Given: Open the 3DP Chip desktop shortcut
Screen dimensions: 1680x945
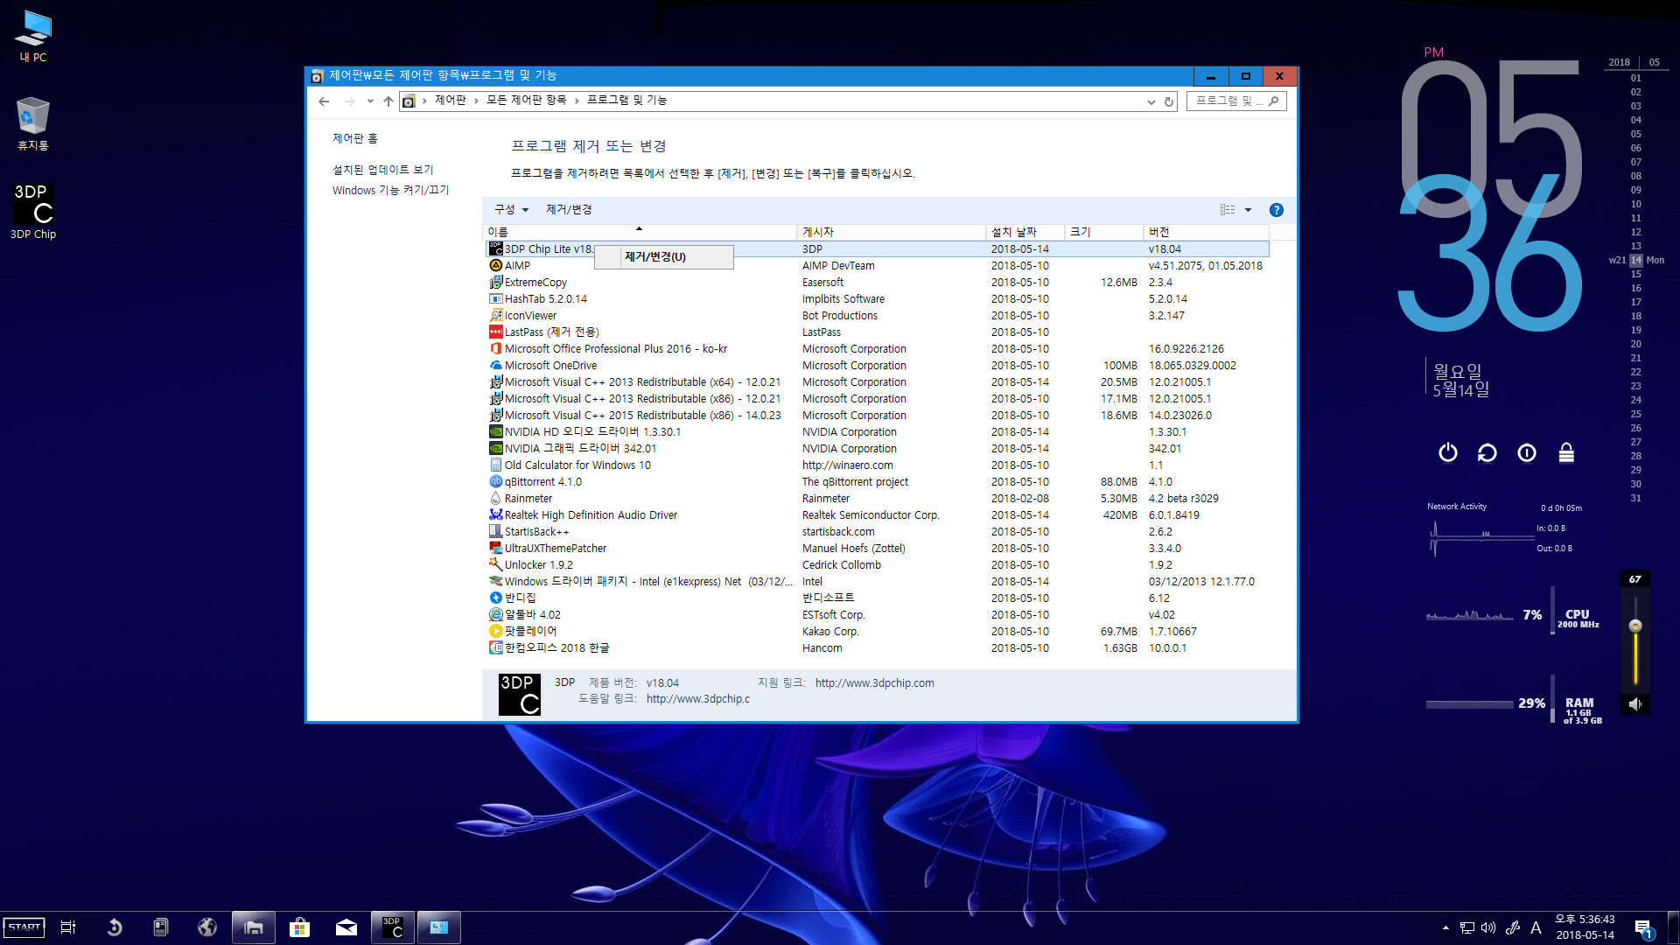Looking at the screenshot, I should [x=33, y=211].
